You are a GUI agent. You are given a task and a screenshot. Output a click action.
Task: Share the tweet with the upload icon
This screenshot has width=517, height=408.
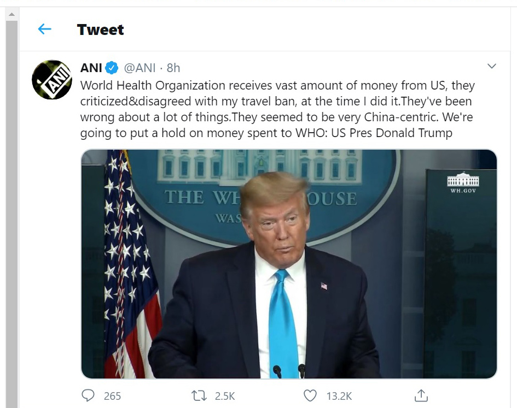(421, 395)
